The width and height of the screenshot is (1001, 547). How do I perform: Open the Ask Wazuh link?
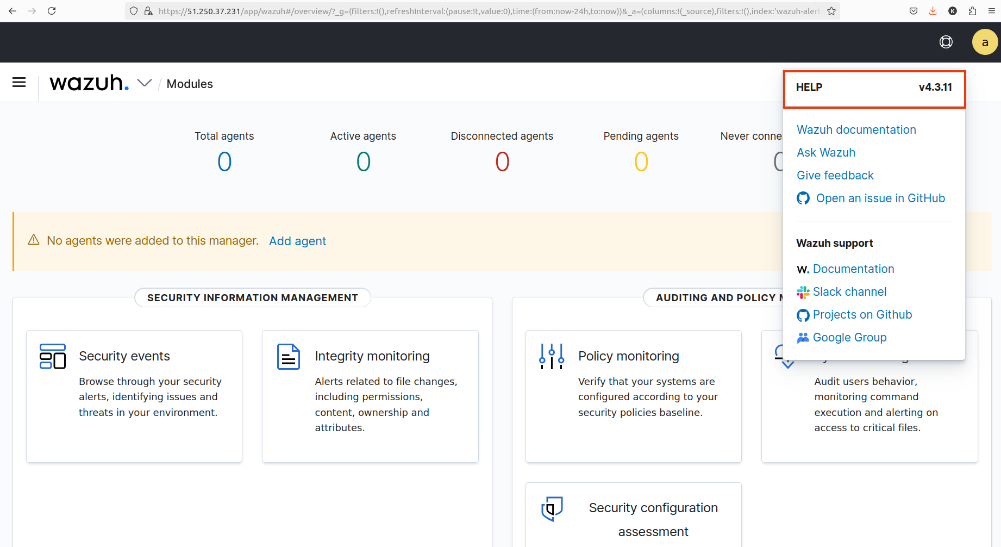click(x=826, y=153)
